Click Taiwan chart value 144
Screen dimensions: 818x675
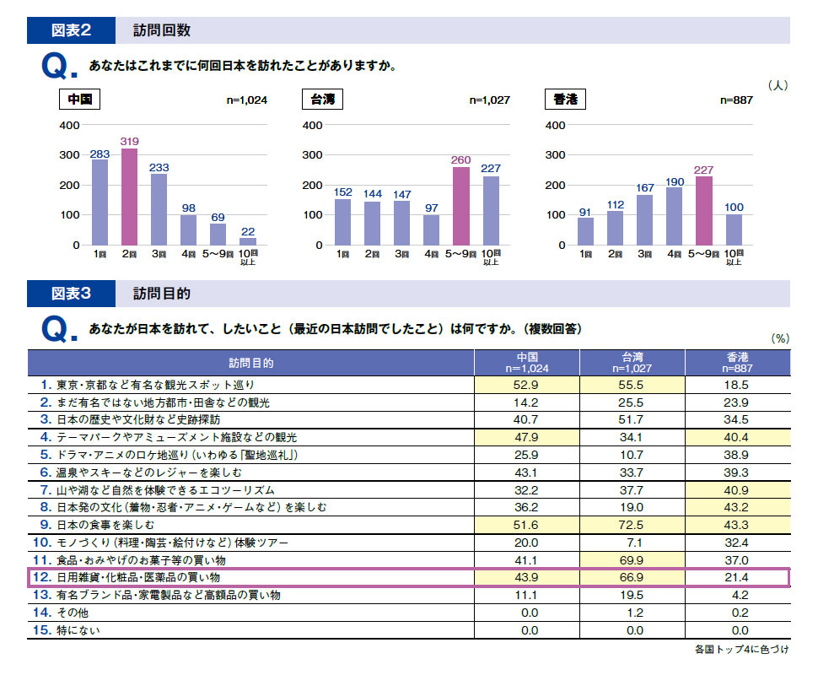373,194
